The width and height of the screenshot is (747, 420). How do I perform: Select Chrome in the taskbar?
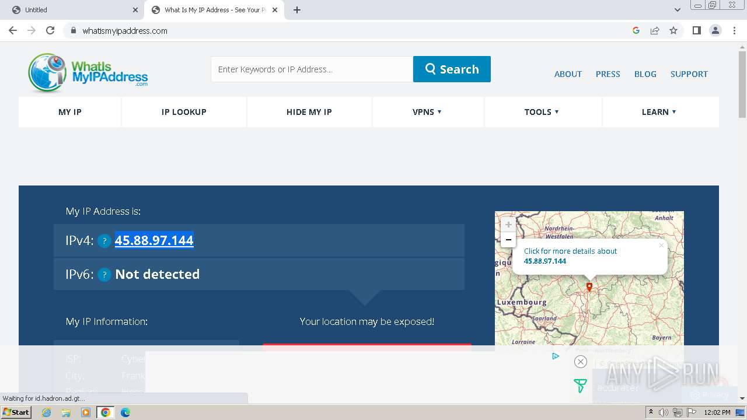pos(106,412)
